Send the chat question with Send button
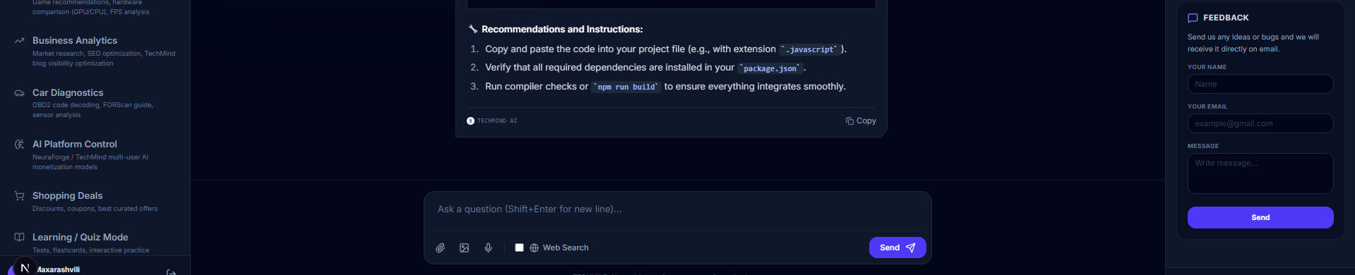 coord(897,248)
